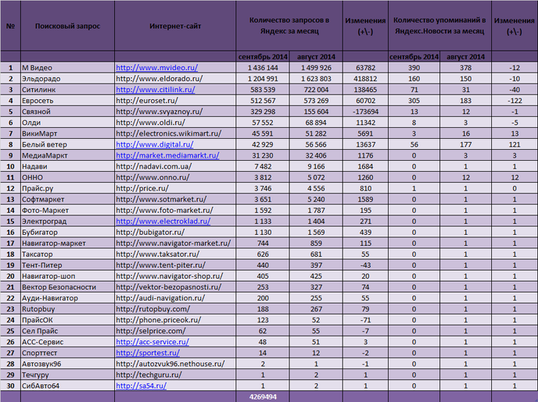The height and width of the screenshot is (402, 538).
Task: Select the 'Софтмаркет' cell
Action: [x=67, y=199]
